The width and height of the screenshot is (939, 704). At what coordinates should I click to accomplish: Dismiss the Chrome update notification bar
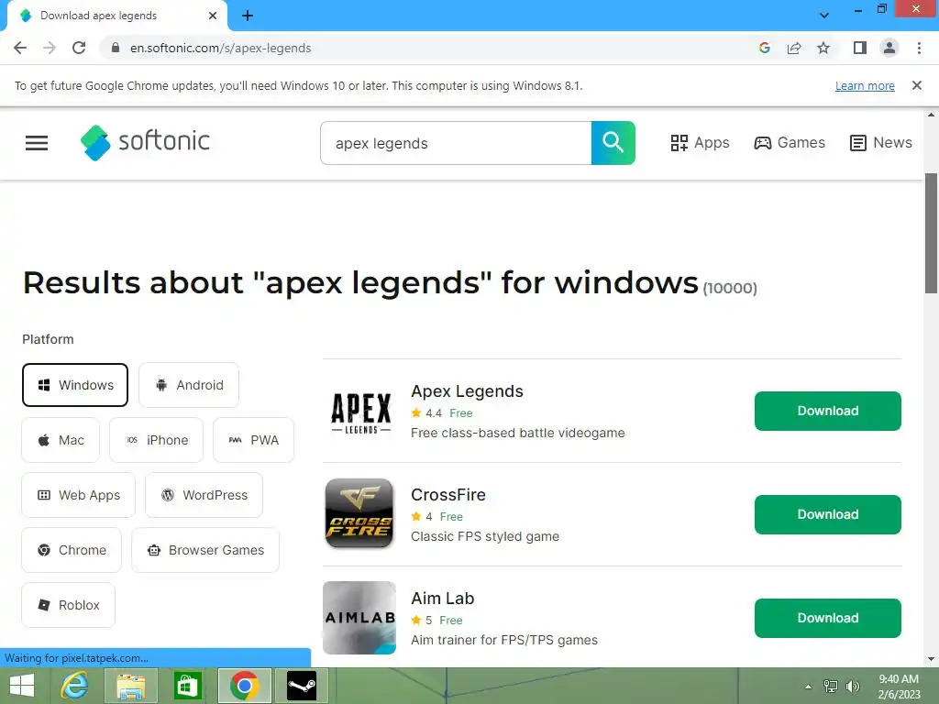pos(917,85)
